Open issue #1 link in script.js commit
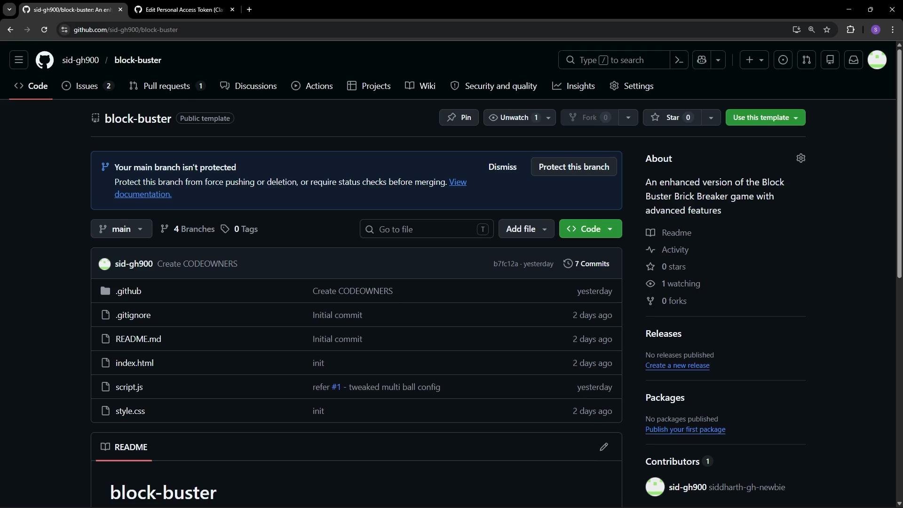The image size is (903, 508). click(336, 387)
